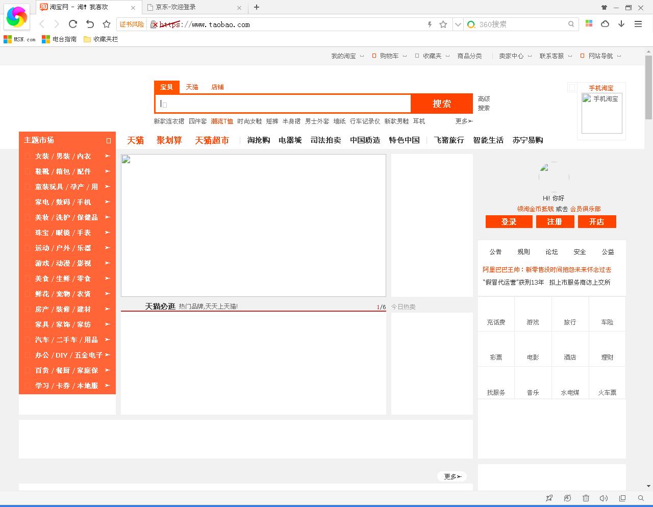Click the 注册 button
653x507 pixels.
pos(555,222)
